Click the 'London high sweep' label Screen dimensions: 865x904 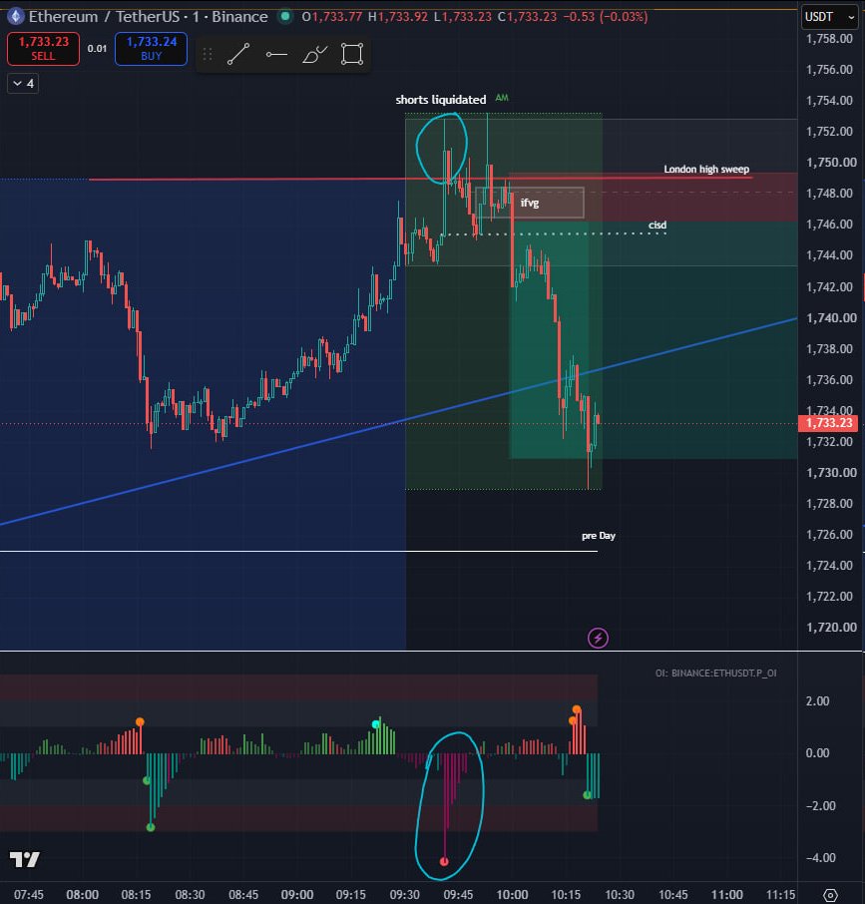(x=706, y=169)
